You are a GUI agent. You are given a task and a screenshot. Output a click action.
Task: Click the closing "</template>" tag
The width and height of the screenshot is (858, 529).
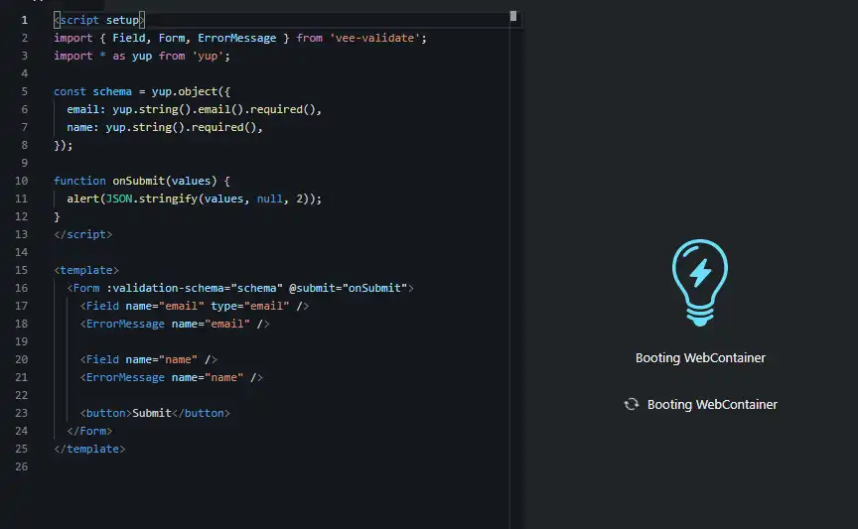pyautogui.click(x=89, y=449)
